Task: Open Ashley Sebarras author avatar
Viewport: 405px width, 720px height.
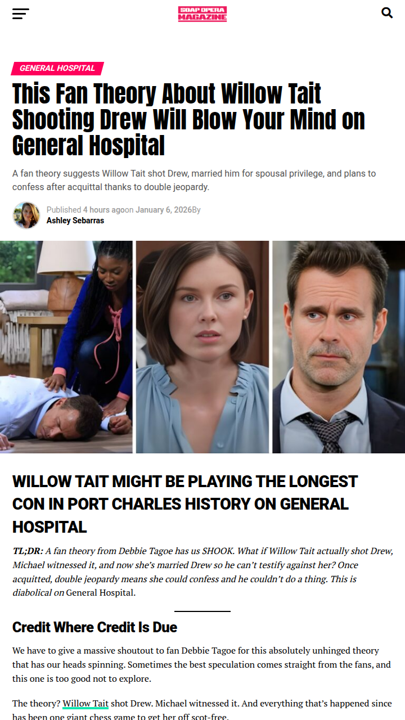Action: point(26,215)
